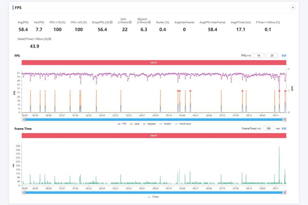Viewport: 308px width, 205px height.
Task: Open help icon next to Drop(FPS)
Action: click(111, 22)
